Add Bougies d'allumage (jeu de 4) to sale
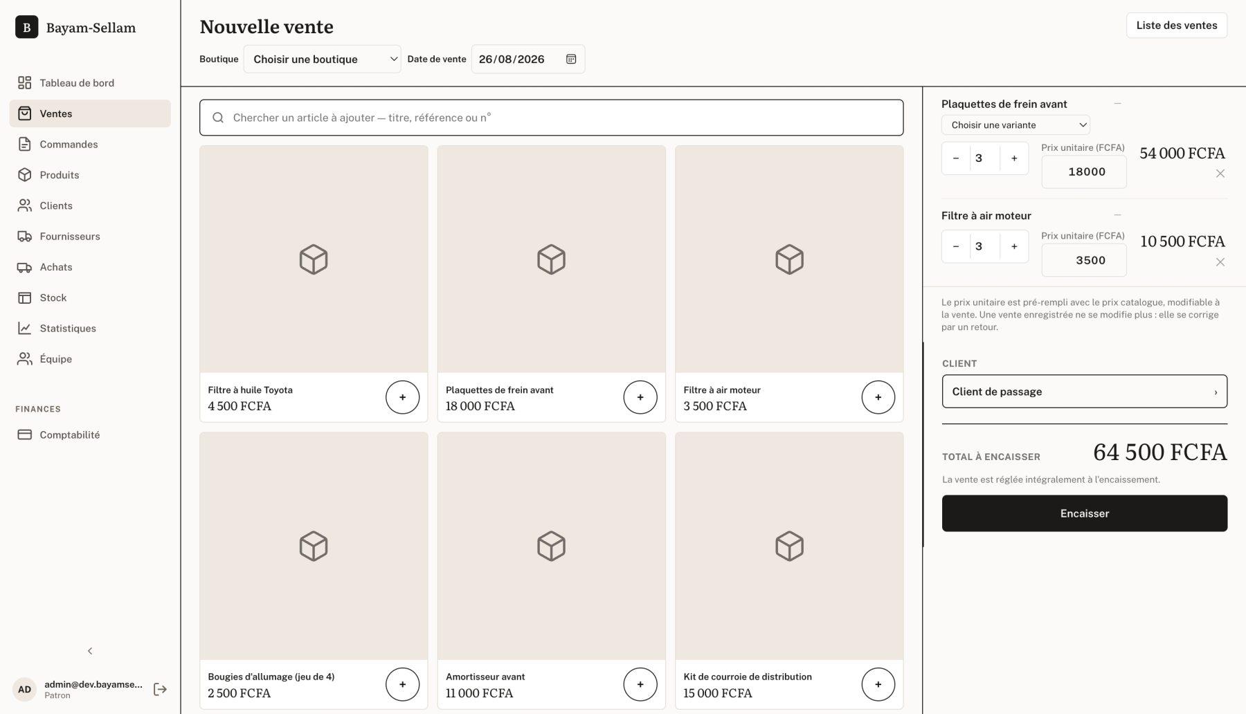The image size is (1246, 714). pyautogui.click(x=402, y=684)
